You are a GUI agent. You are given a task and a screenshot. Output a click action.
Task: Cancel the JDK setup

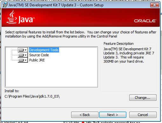[143, 115]
